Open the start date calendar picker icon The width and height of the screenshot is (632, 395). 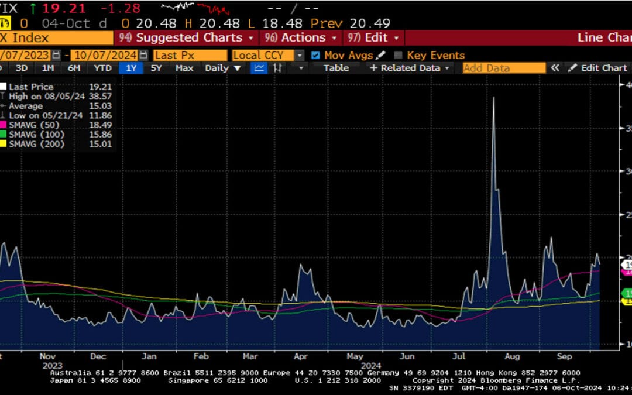(56, 55)
